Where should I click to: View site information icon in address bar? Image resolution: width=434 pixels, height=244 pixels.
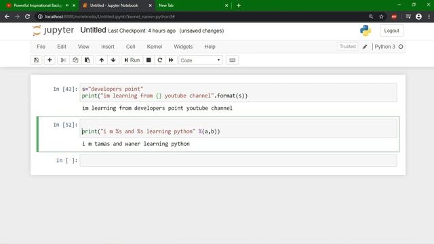[x=40, y=16]
